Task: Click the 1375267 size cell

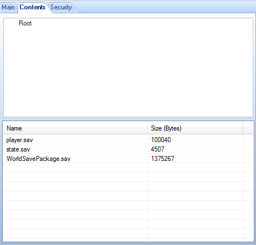Action: pos(163,159)
